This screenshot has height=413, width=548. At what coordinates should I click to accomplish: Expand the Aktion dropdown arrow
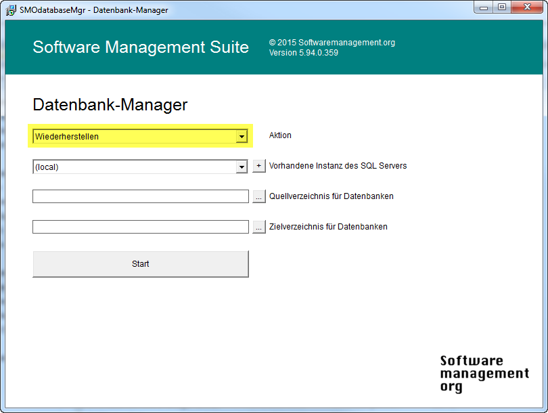[x=242, y=136]
